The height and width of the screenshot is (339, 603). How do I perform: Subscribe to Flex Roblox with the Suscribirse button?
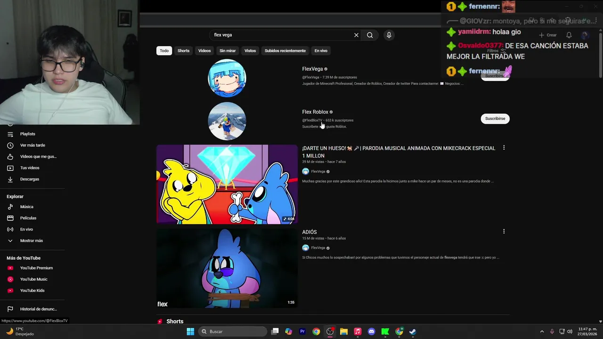click(495, 119)
